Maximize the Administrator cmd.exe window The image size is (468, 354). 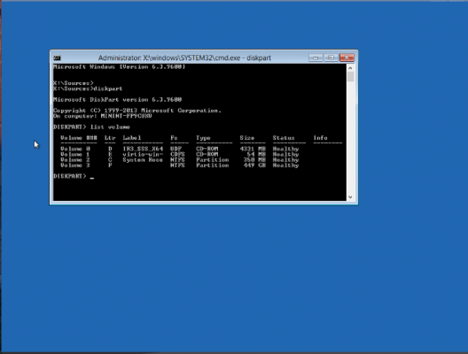click(x=331, y=58)
